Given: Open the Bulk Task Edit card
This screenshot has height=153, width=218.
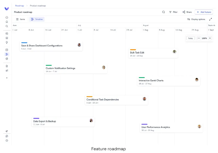Looking at the screenshot, I should tap(153, 53).
